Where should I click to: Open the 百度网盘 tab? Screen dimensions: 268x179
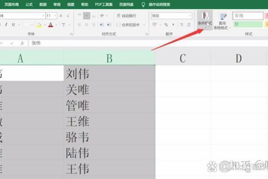tap(126, 4)
